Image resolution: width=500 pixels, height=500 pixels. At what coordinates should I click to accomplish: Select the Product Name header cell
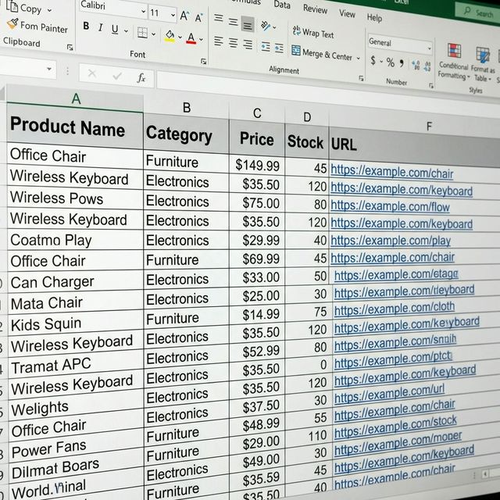point(75,127)
